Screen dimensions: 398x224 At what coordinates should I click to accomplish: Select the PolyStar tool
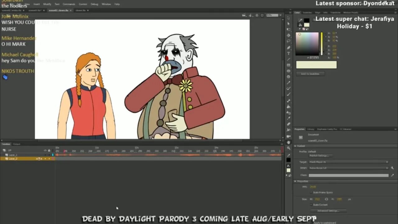(289, 77)
